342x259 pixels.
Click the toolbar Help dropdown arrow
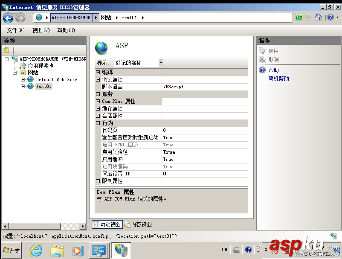pos(337,17)
